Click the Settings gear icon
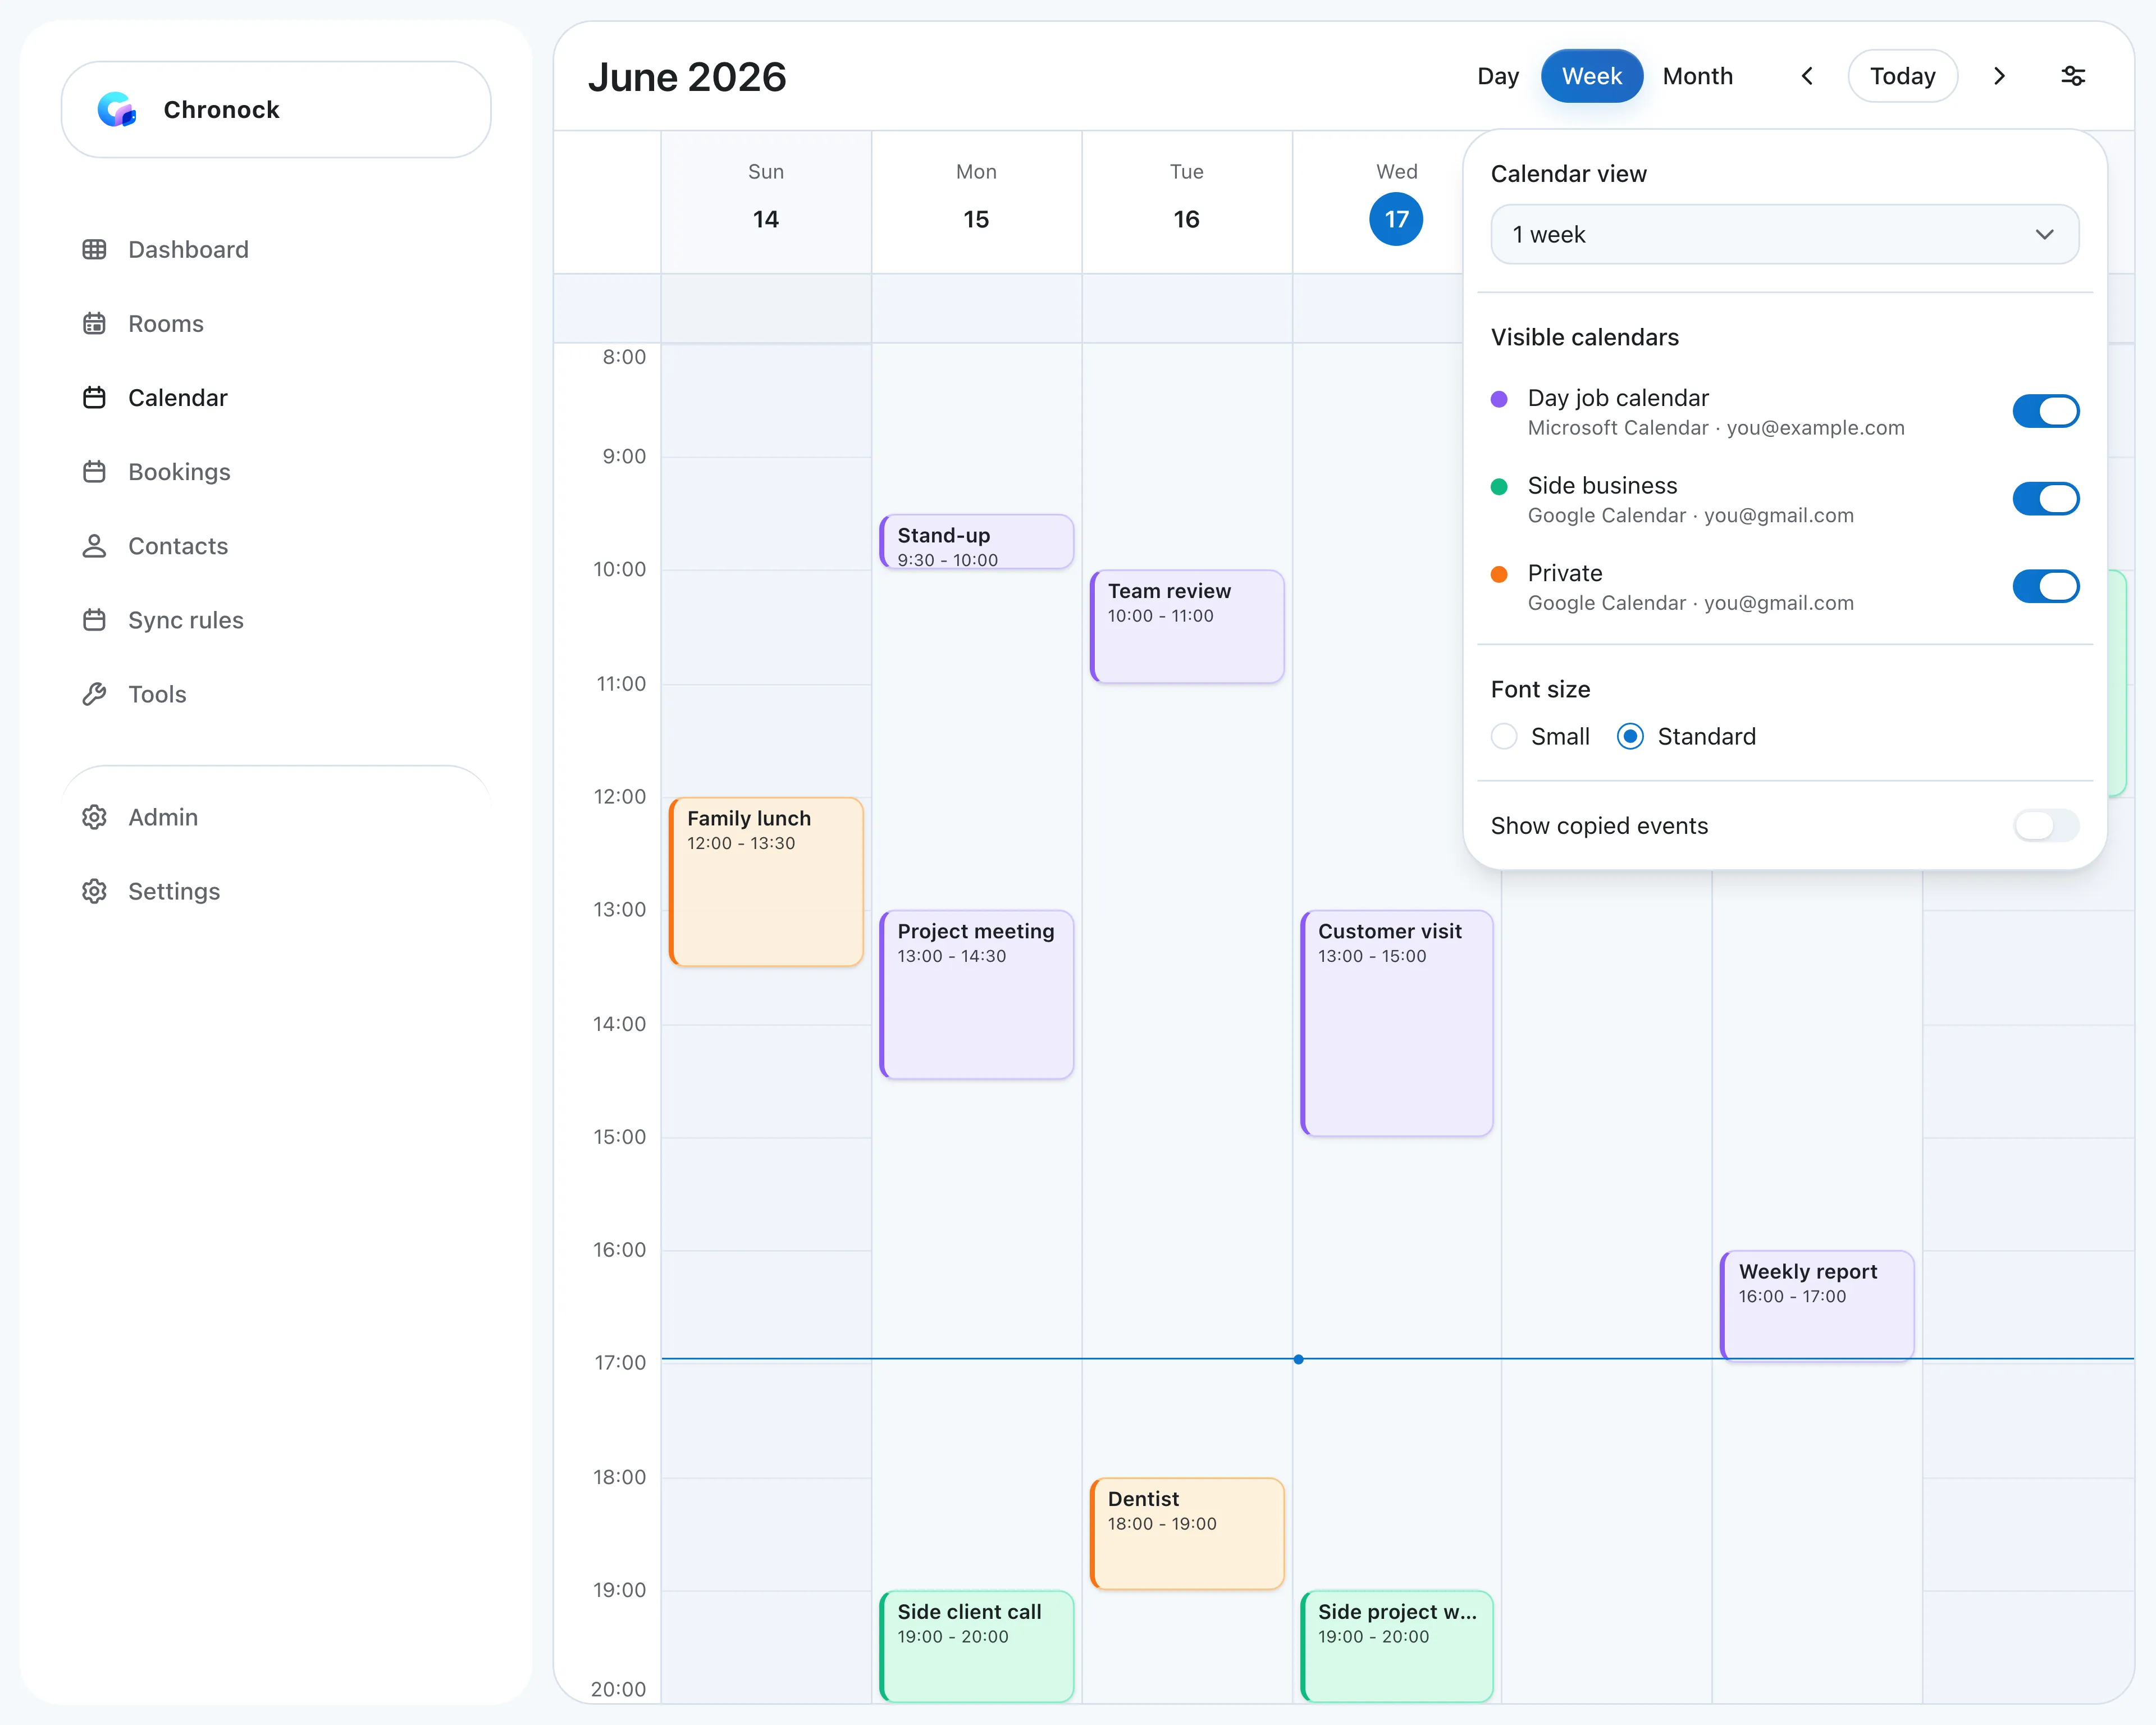The height and width of the screenshot is (1725, 2156). [x=94, y=891]
